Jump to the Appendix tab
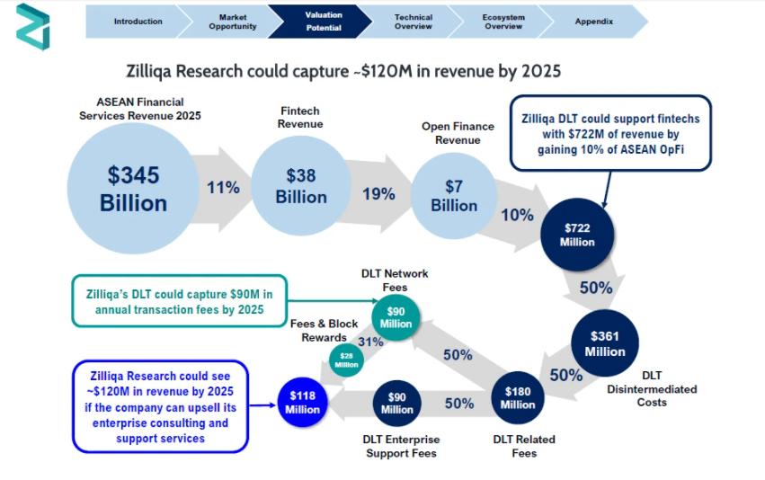 pyautogui.click(x=594, y=22)
